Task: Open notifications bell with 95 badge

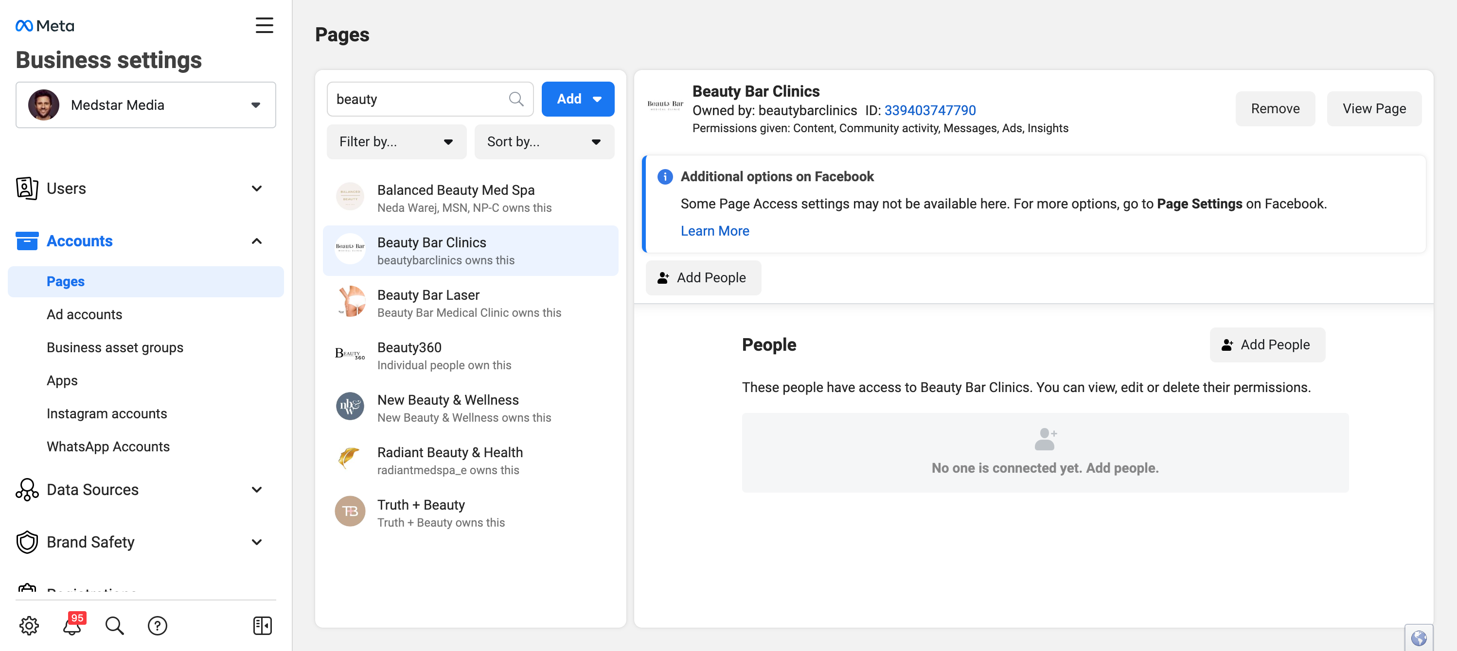Action: point(72,624)
